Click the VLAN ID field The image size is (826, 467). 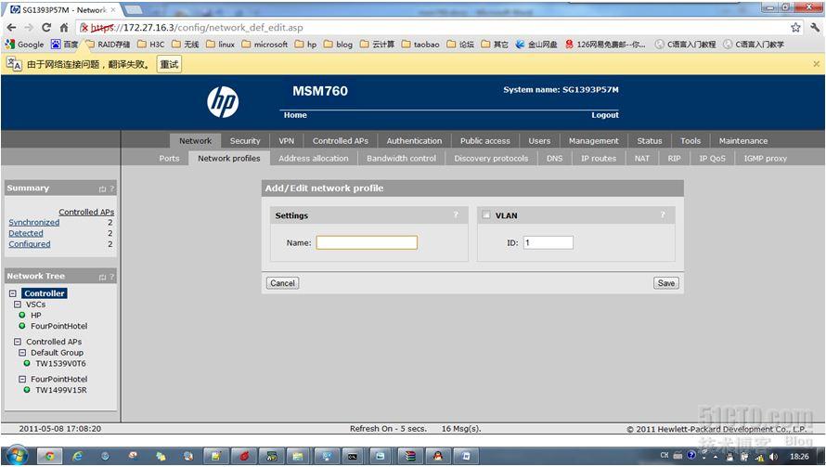coord(548,242)
